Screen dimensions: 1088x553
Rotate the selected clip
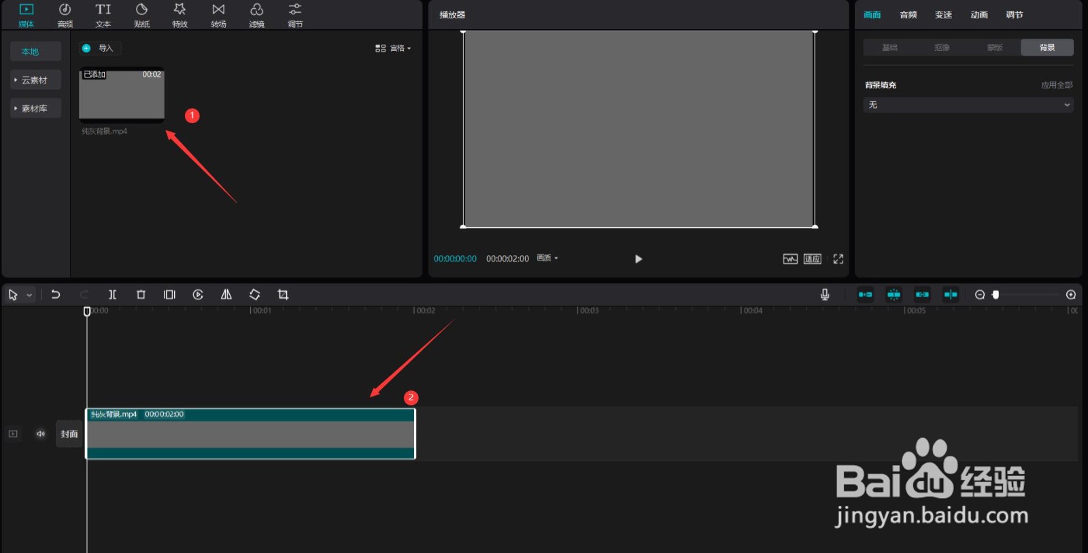point(254,295)
